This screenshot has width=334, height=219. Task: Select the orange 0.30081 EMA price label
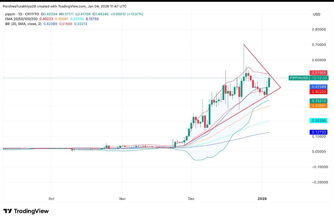pyautogui.click(x=319, y=106)
